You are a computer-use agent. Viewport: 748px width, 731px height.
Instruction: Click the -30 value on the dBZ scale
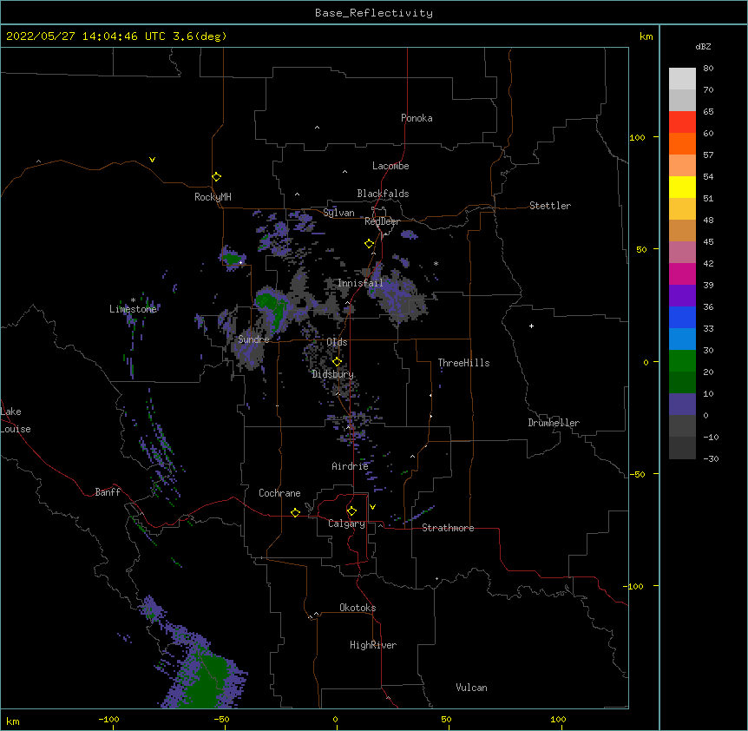coord(711,458)
